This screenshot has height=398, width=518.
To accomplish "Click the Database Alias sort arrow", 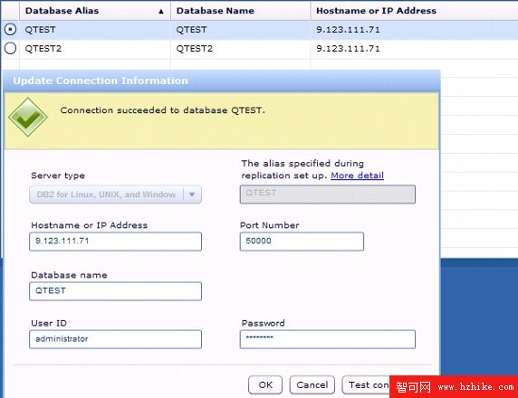I will (x=161, y=11).
